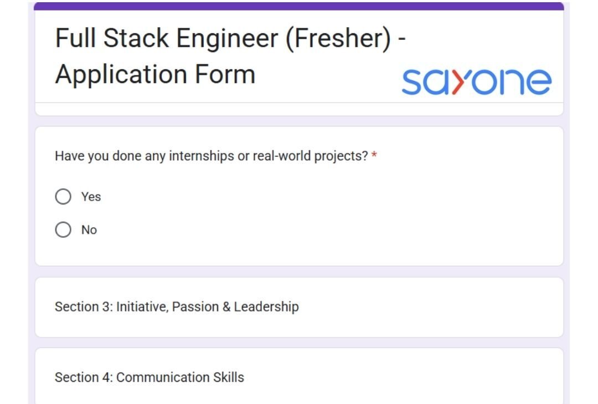Click the letter s of SayOne logo
598x404 pixels.
tap(413, 82)
